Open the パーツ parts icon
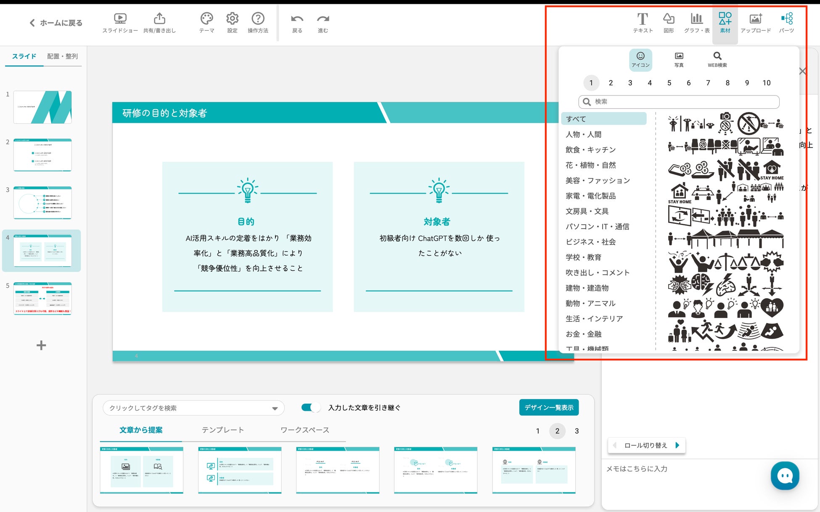 786,19
